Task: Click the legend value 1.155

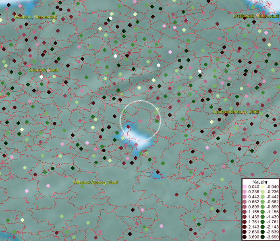Action: [253, 212]
